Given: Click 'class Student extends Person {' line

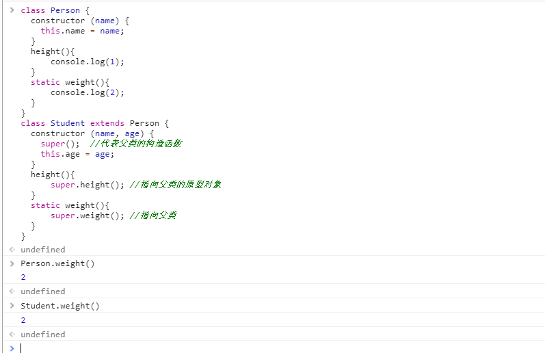Looking at the screenshot, I should pos(94,123).
